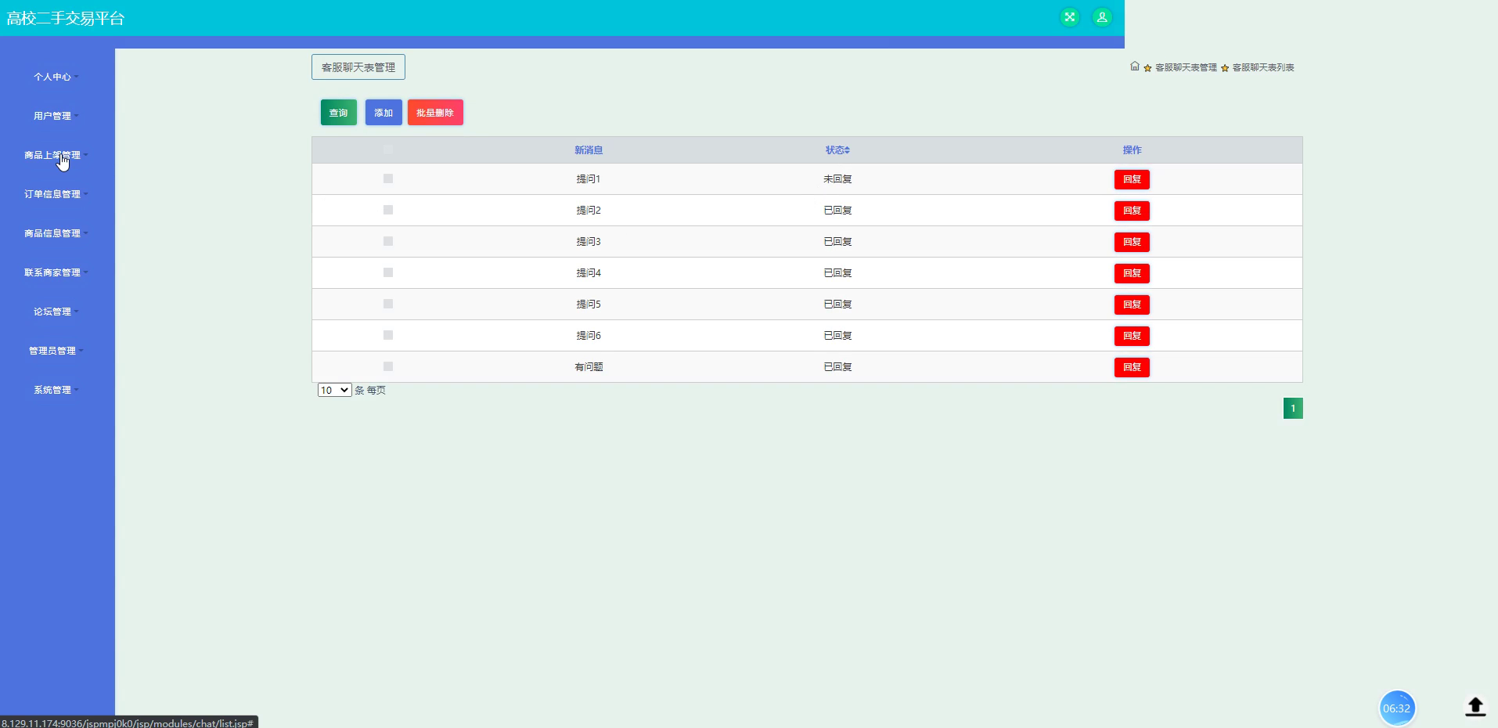This screenshot has height=728, width=1498.
Task: Click the 已回复 status of 有问题 row
Action: (x=837, y=366)
